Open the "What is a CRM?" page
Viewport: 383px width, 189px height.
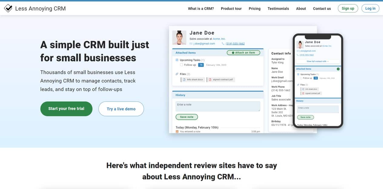click(201, 8)
